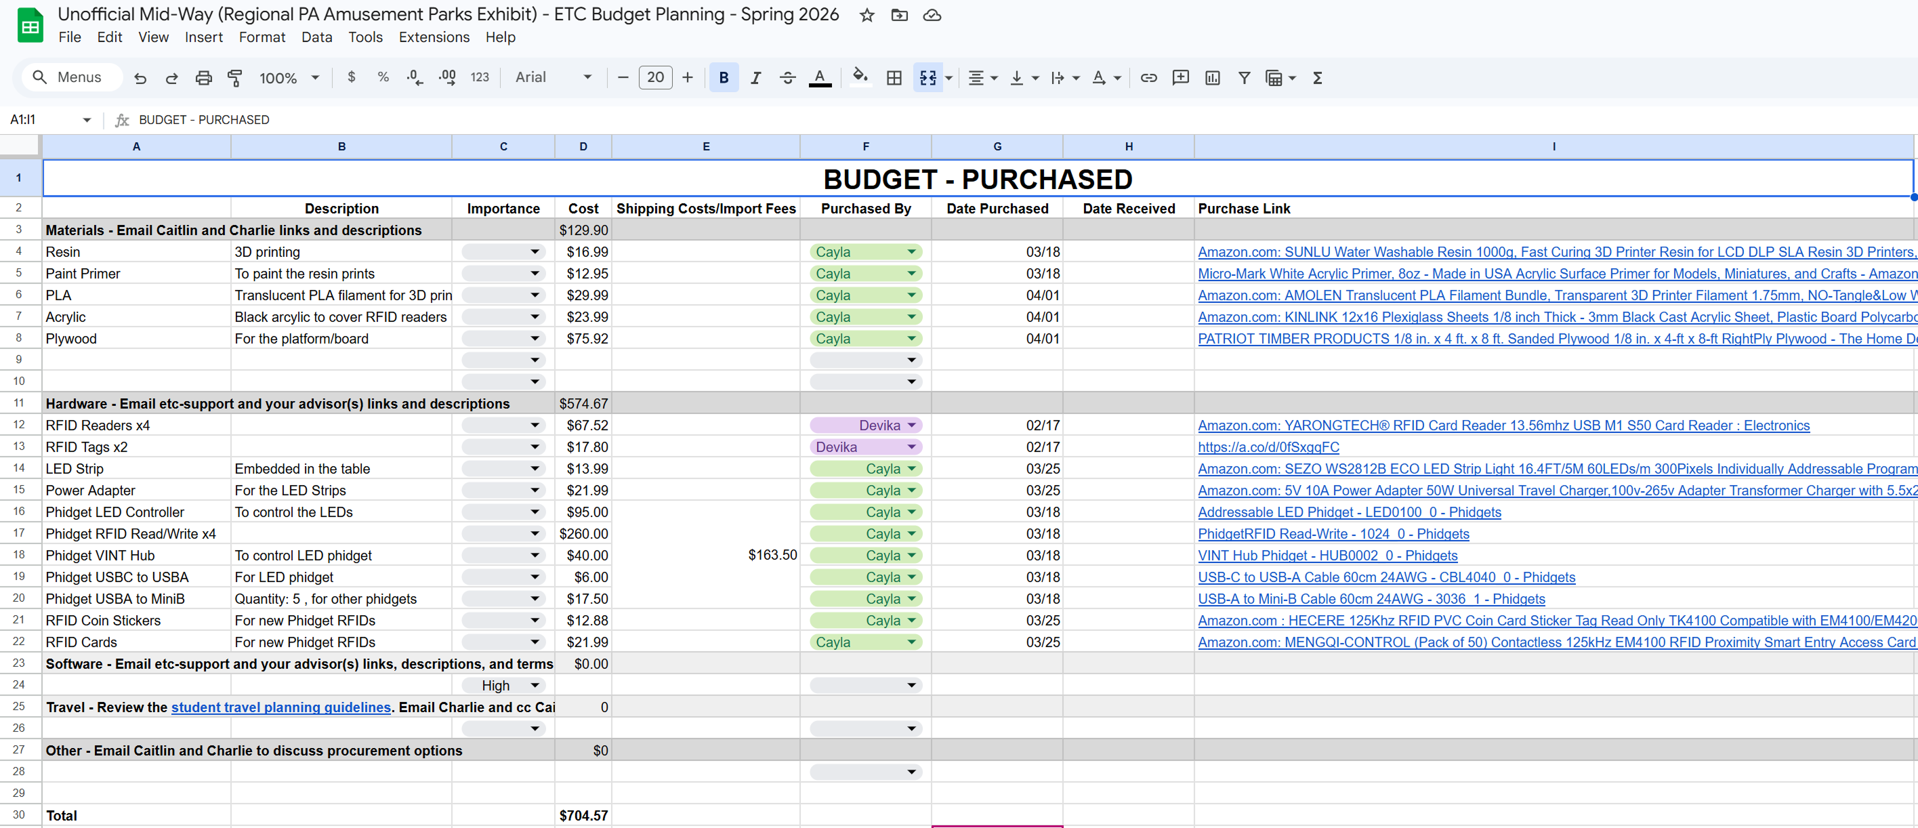This screenshot has height=828, width=1918.
Task: Expand the merge cells options arrow
Action: [948, 77]
